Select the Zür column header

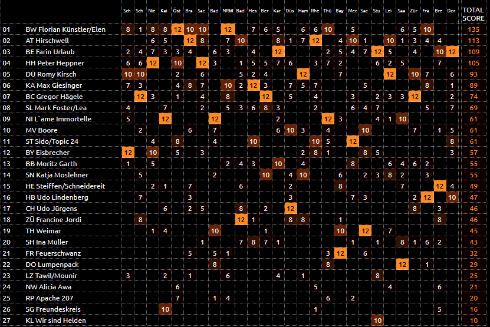[x=414, y=11]
